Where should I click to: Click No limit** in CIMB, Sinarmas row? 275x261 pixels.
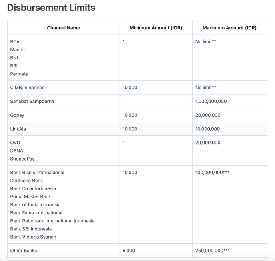[206, 88]
